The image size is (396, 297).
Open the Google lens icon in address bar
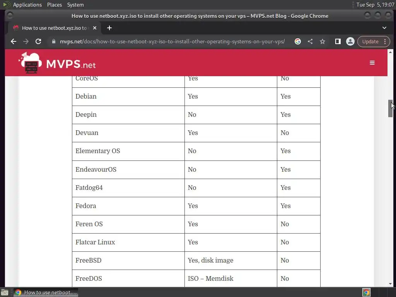point(298,41)
